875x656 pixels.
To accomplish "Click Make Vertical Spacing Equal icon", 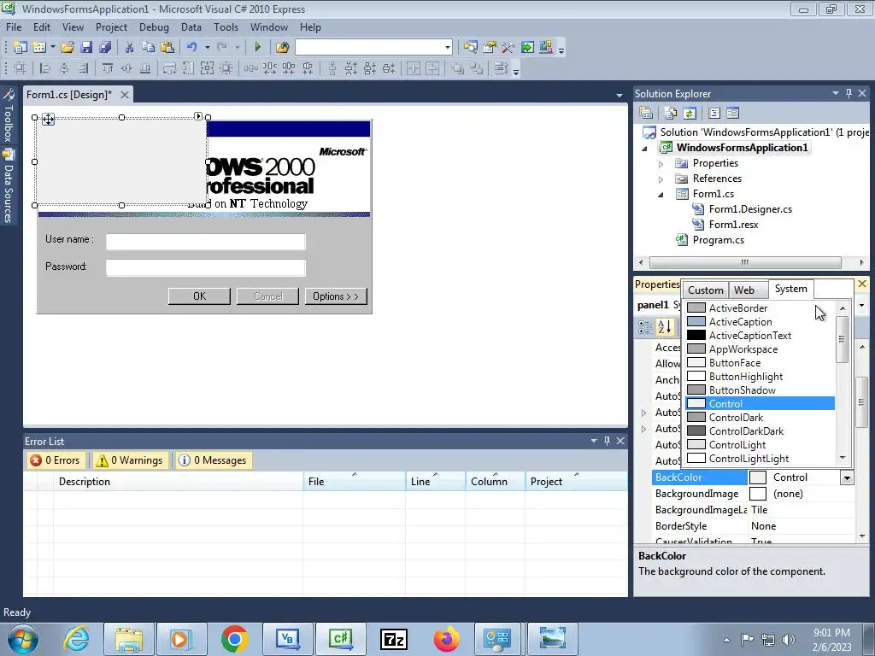I will [332, 68].
